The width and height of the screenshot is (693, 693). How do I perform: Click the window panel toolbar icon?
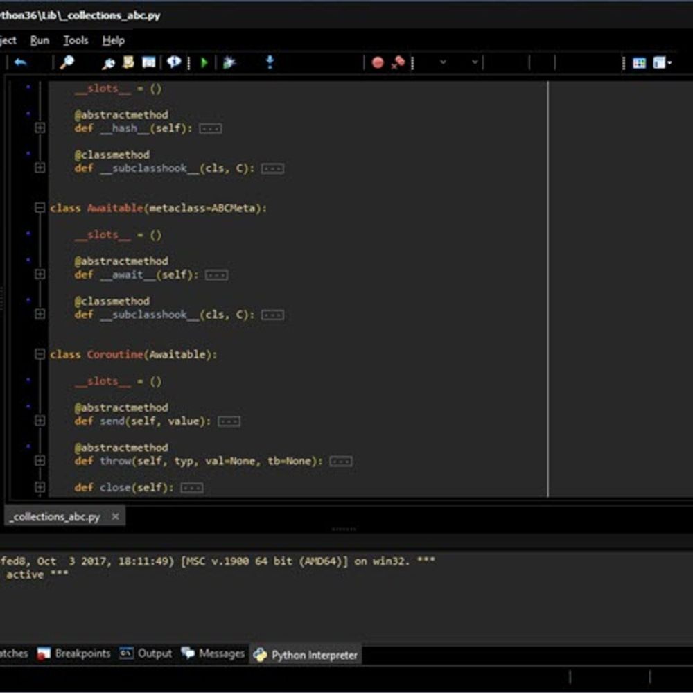pos(148,62)
